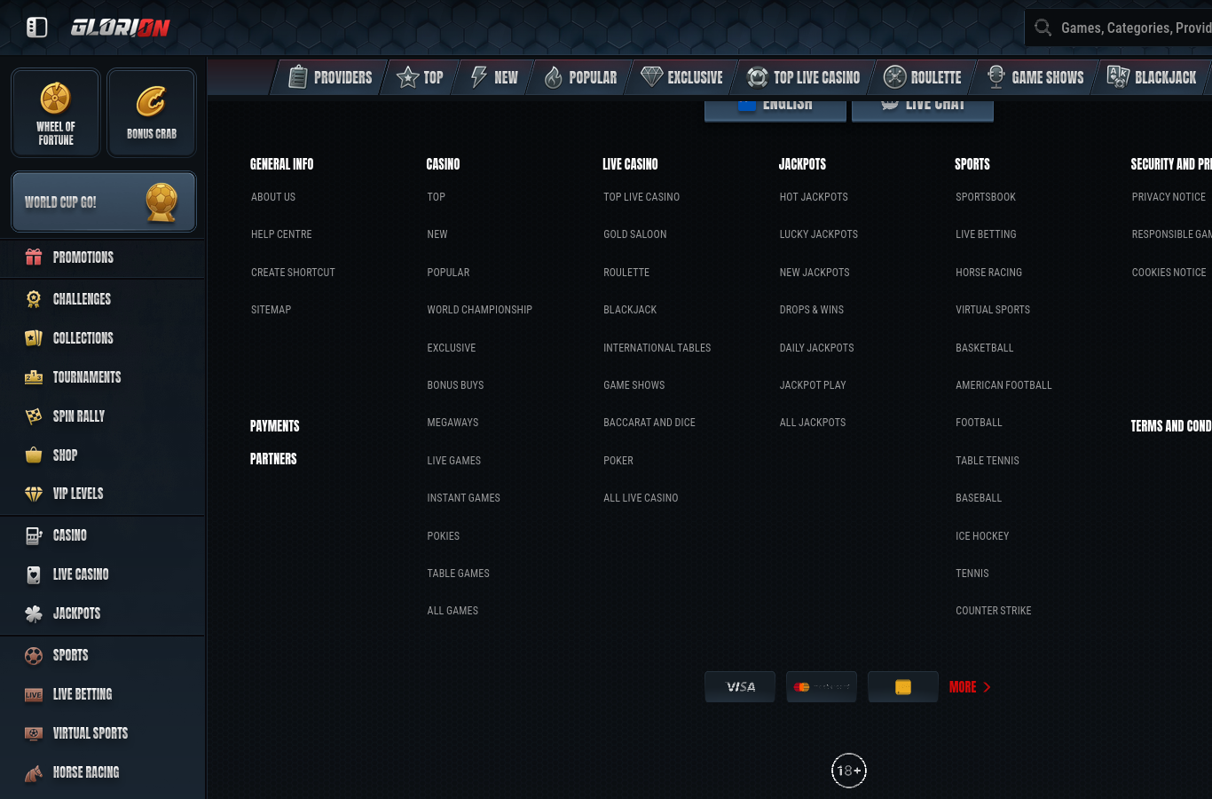The width and height of the screenshot is (1212, 799).
Task: Open the Wheel of Fortune tile
Action: pos(56,113)
